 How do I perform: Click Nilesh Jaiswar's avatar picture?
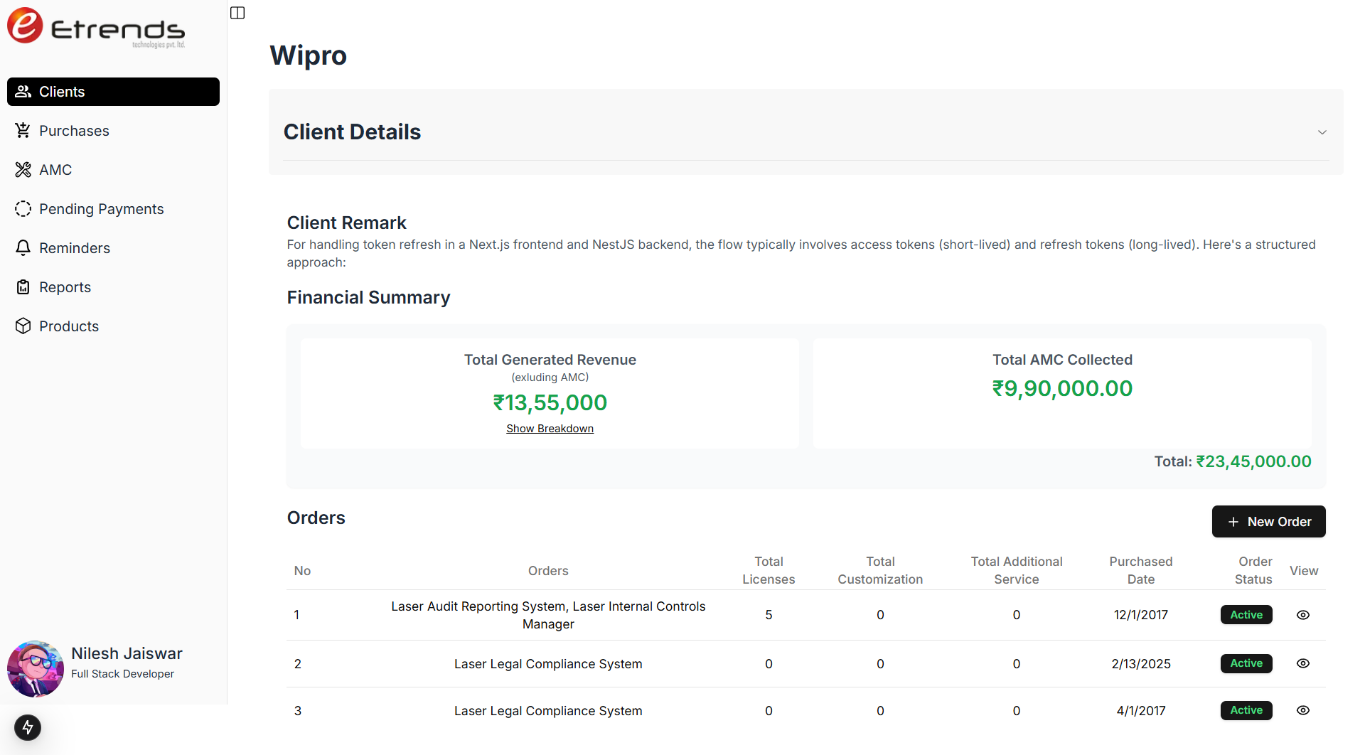pyautogui.click(x=36, y=669)
